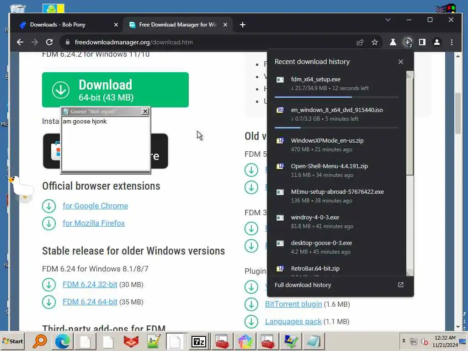Click the download icon beside for Google Chrome
The height and width of the screenshot is (351, 468).
tap(49, 206)
